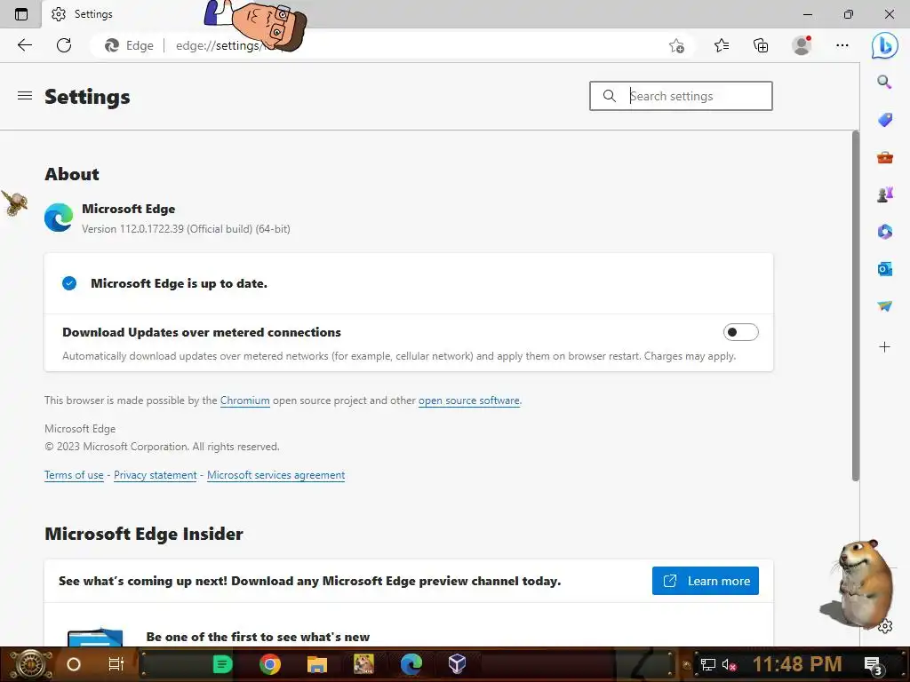Click into the Search settings field
910x682 pixels.
tap(681, 96)
